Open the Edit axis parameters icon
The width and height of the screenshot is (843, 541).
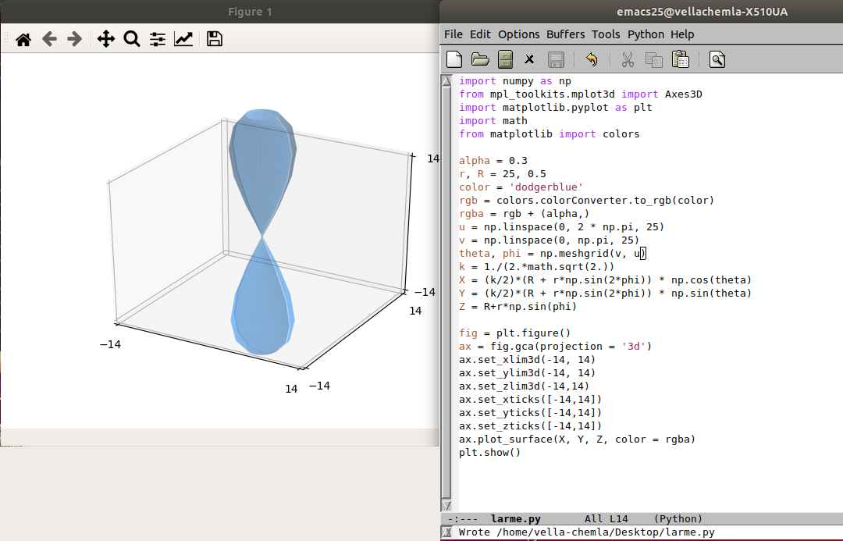coord(183,39)
